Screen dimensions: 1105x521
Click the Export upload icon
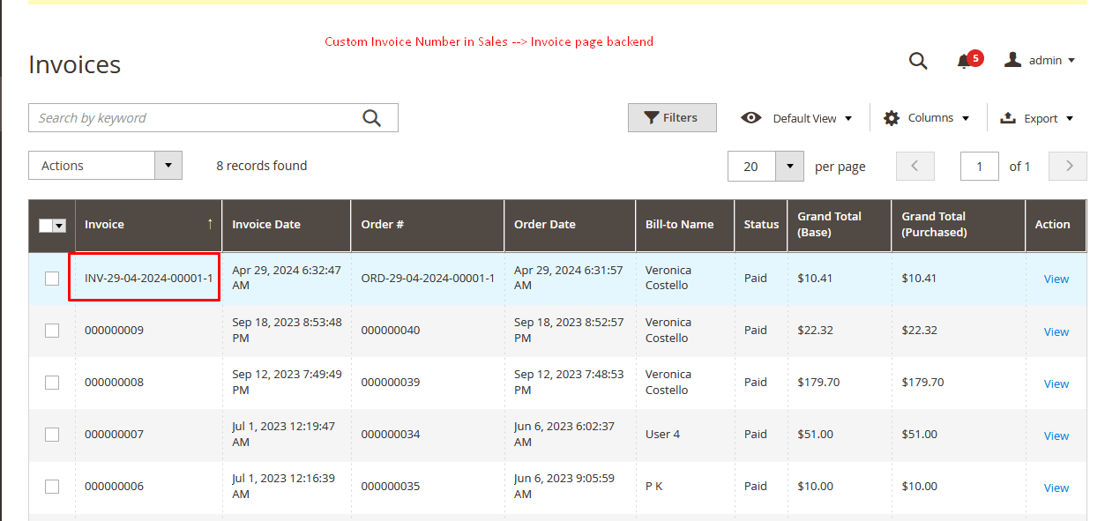[1008, 118]
